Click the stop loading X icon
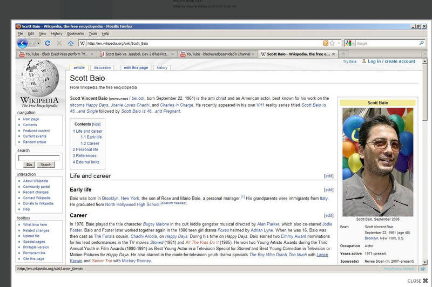Viewport: 432px width, 287px height. click(x=59, y=43)
